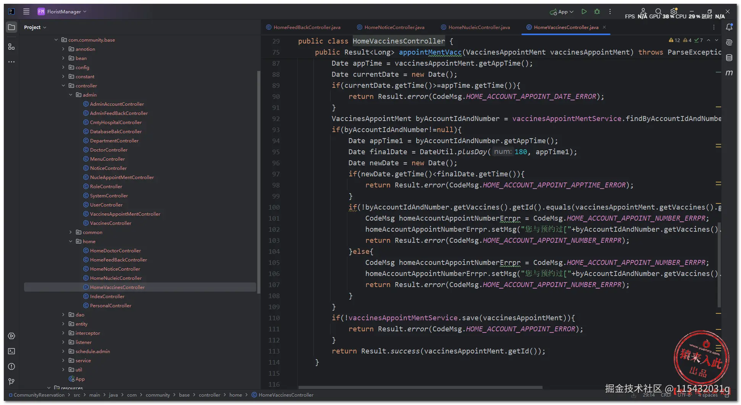
Task: Click the community breadcrumb segment
Action: 158,395
